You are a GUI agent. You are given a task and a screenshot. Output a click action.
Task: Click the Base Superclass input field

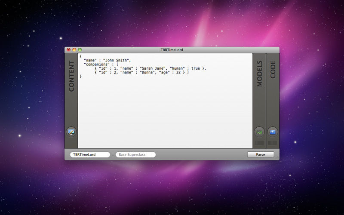click(x=136, y=155)
